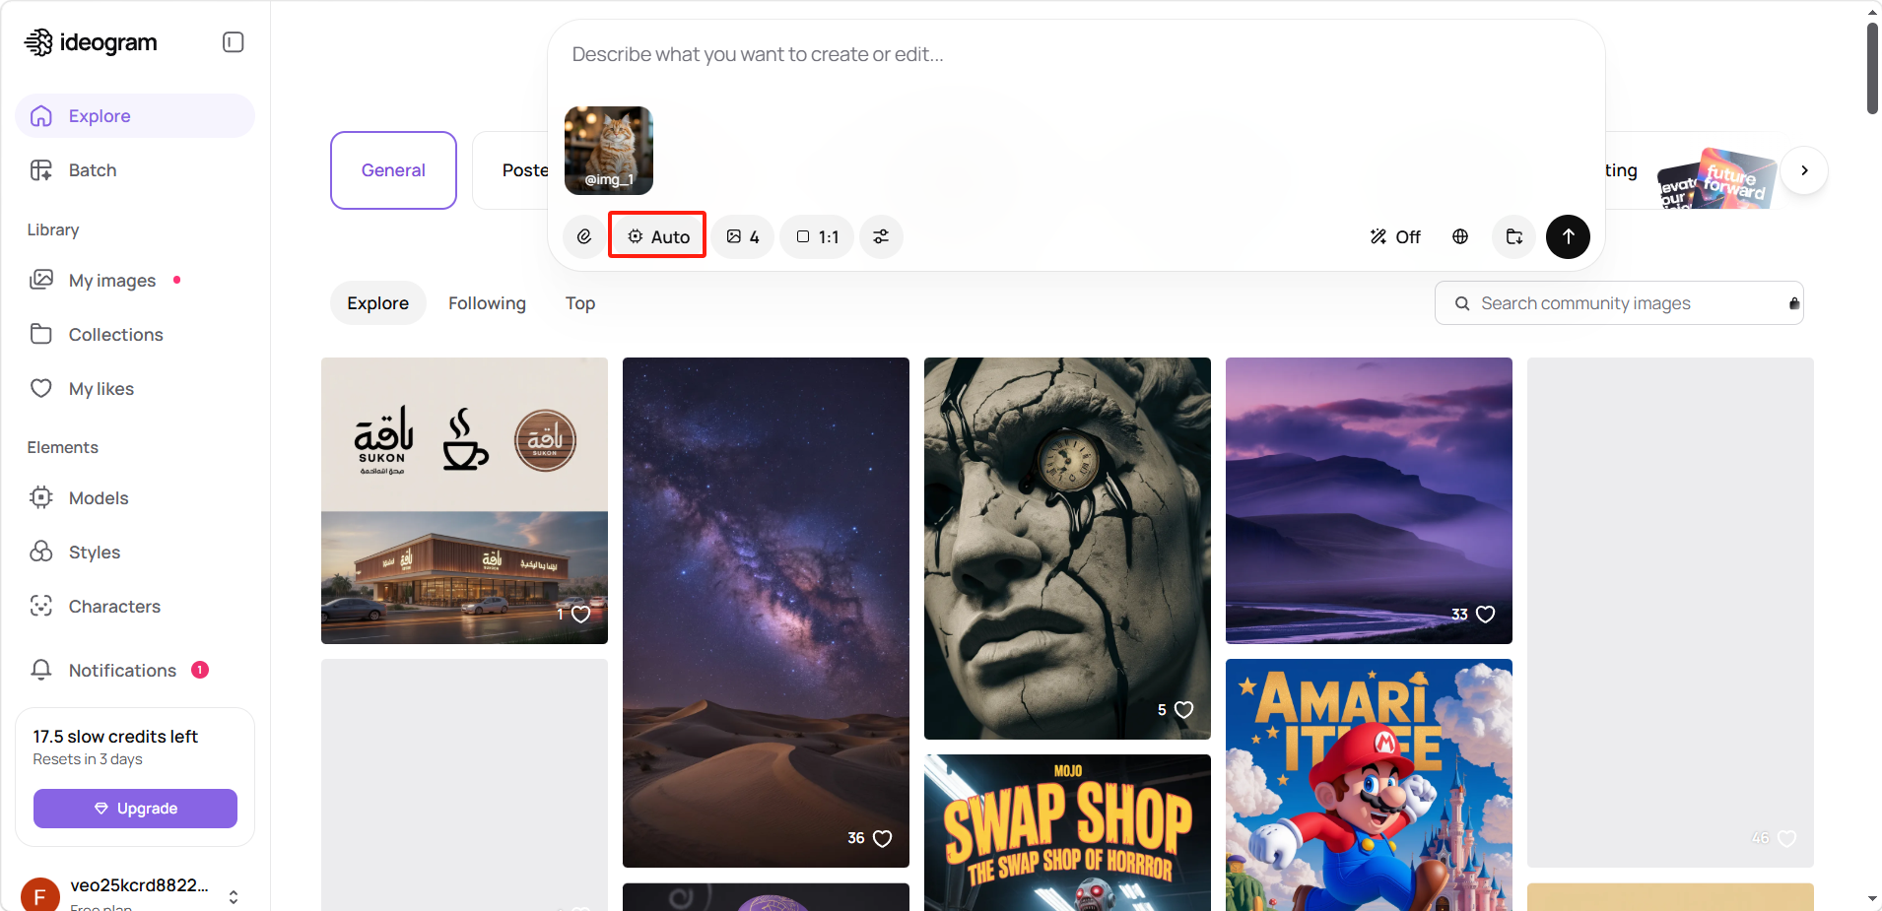Viewport: 1882px width, 911px height.
Task: Open the 1:1 aspect ratio selector
Action: 817,236
